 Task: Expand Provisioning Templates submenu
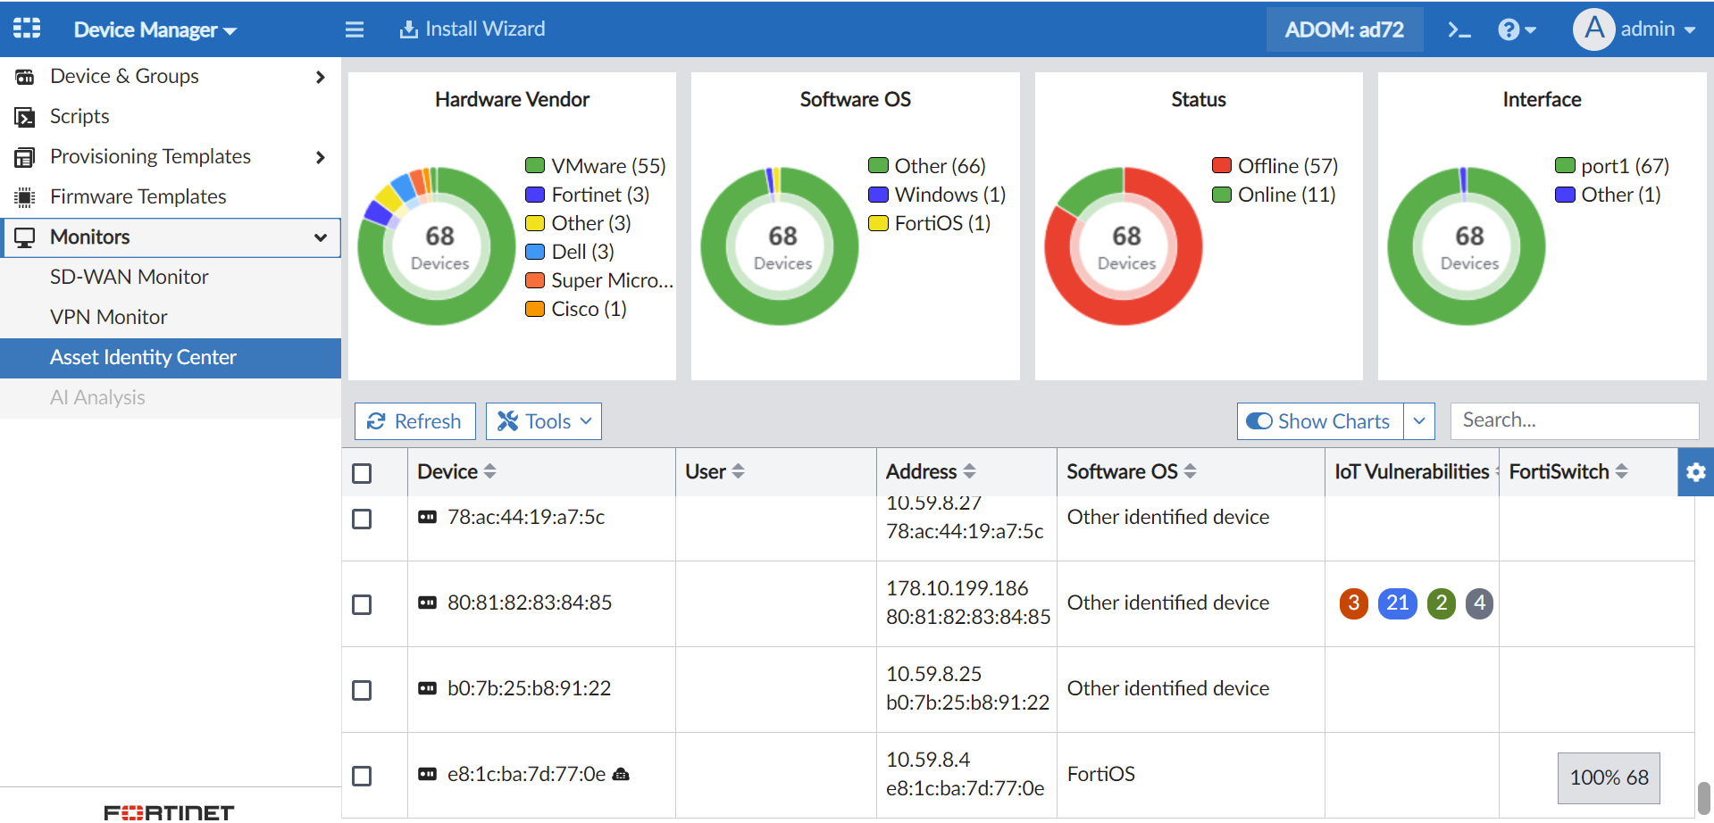[x=321, y=157]
